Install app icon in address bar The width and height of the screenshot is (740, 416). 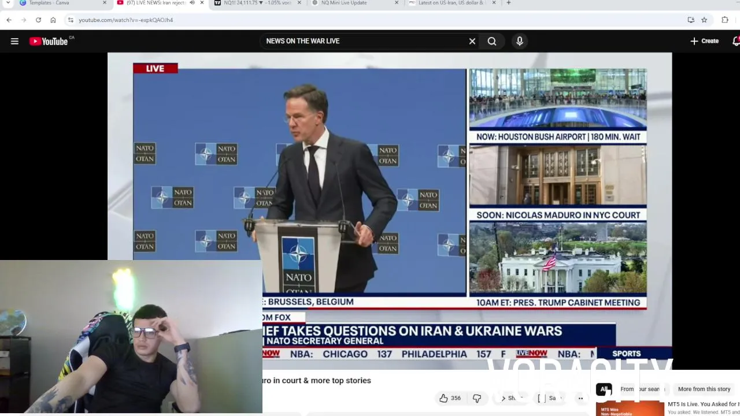coord(691,20)
